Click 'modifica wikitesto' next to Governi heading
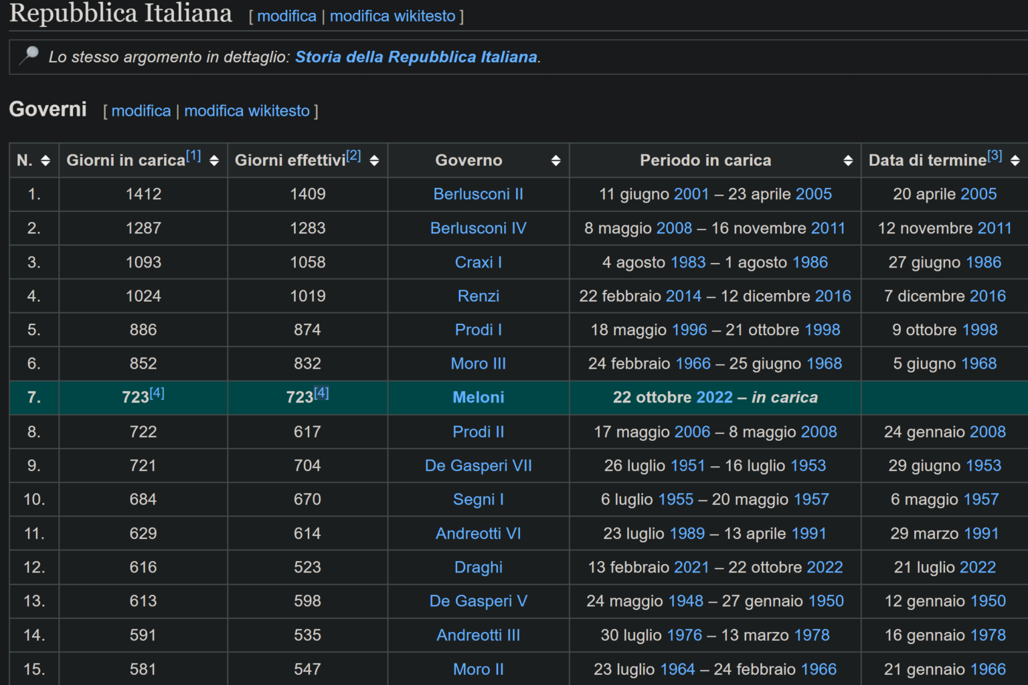This screenshot has height=685, width=1028. [247, 111]
